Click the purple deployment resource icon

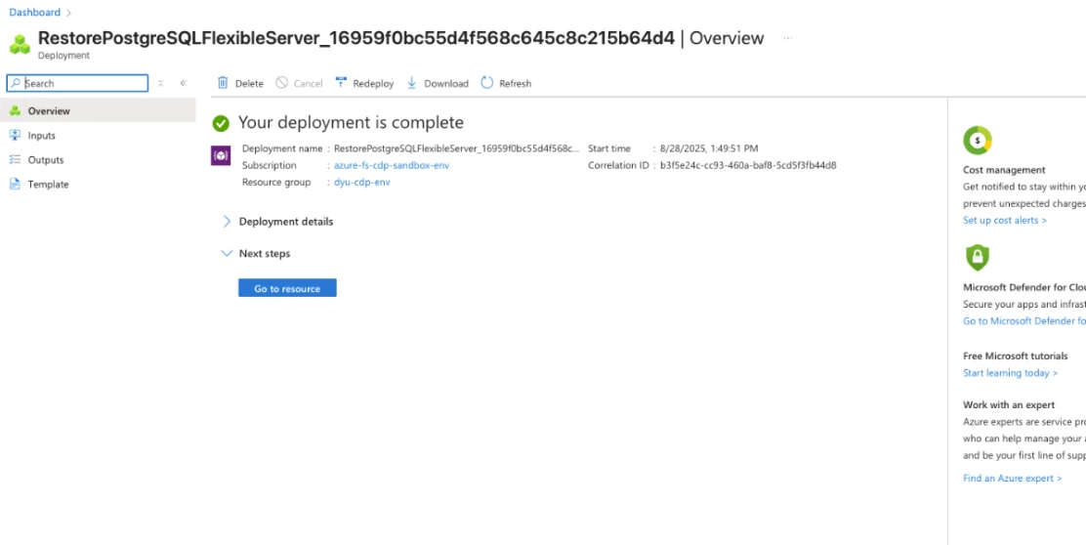[x=221, y=156]
